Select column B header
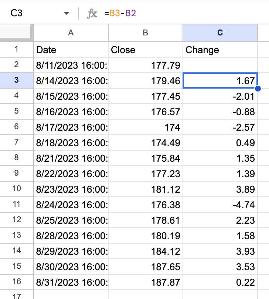The width and height of the screenshot is (269, 299). click(146, 33)
